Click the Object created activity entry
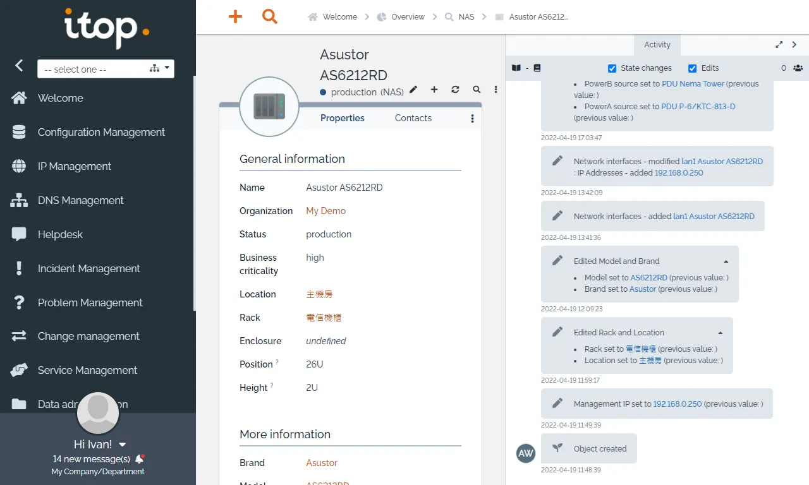The height and width of the screenshot is (485, 809). point(589,448)
